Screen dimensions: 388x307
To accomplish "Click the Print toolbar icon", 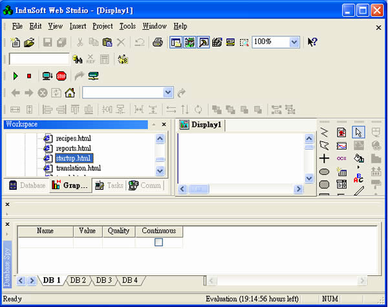I will (x=157, y=42).
